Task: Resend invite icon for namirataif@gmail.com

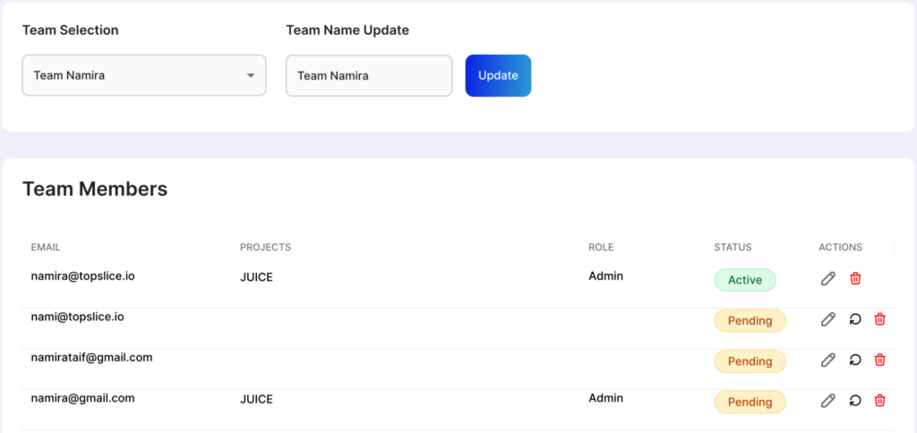Action: click(855, 360)
